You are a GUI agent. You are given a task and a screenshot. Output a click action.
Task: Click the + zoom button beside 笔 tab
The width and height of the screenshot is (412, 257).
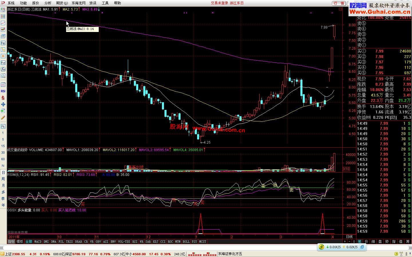[x=345, y=242]
